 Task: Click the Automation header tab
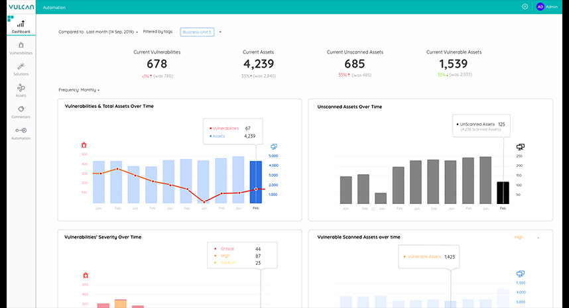(x=53, y=7)
